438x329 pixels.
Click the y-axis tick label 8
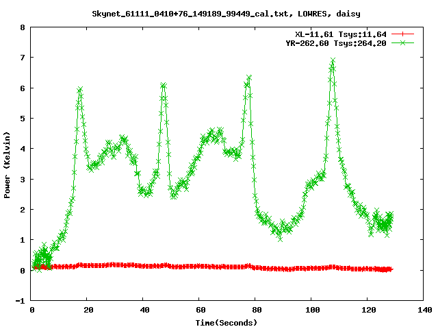pyautogui.click(x=23, y=28)
